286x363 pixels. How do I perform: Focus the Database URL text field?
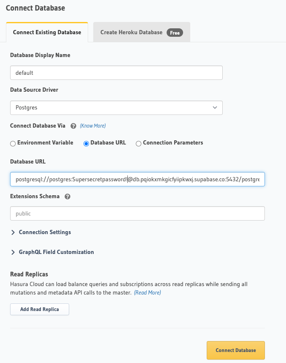(137, 179)
